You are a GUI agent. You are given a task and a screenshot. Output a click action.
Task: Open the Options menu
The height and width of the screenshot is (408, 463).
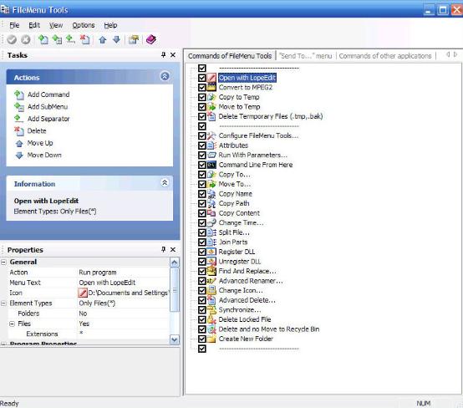click(84, 25)
